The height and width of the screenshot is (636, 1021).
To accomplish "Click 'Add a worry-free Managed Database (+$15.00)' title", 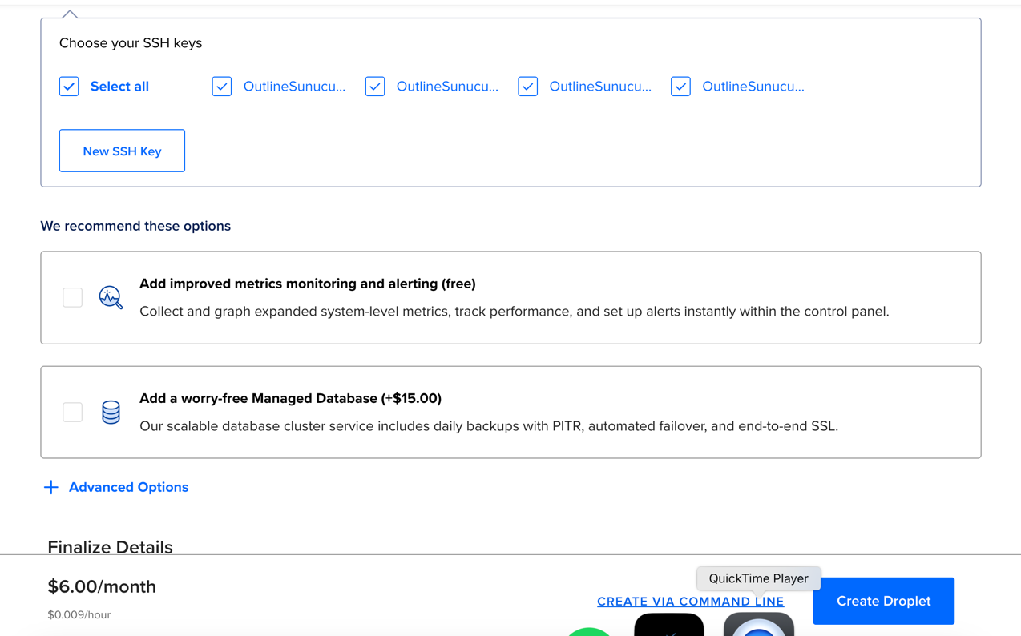I will point(290,398).
